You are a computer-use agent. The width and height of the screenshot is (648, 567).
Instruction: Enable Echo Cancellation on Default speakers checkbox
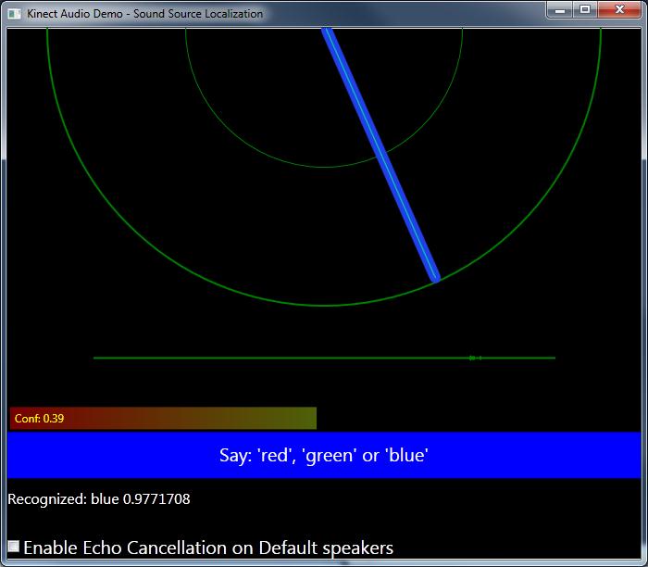[x=14, y=547]
